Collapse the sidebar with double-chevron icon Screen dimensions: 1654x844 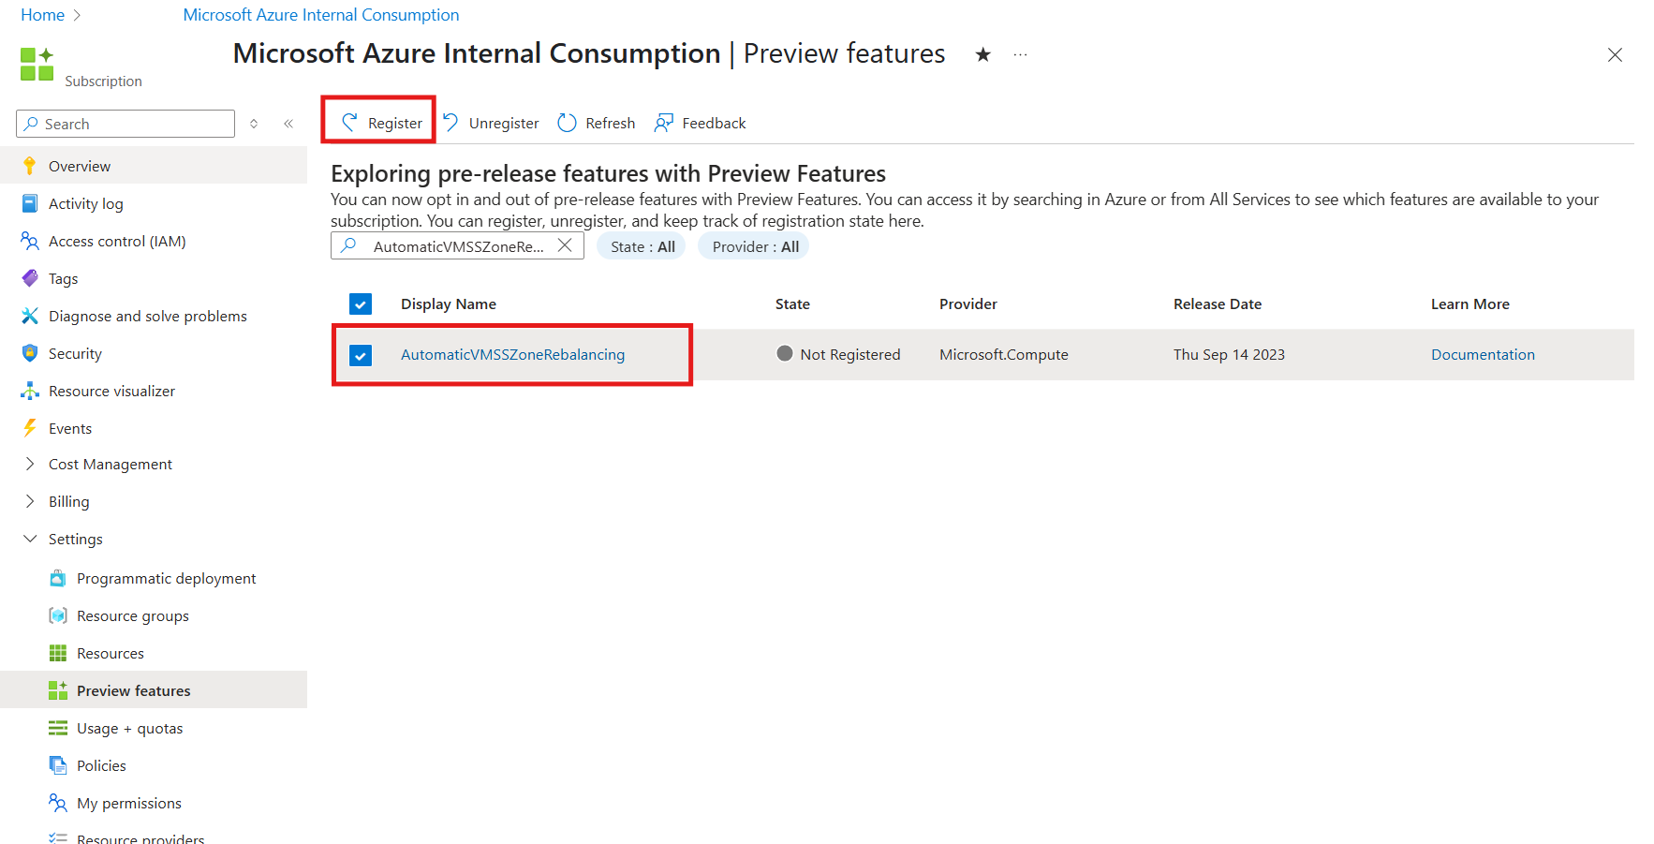tap(288, 124)
